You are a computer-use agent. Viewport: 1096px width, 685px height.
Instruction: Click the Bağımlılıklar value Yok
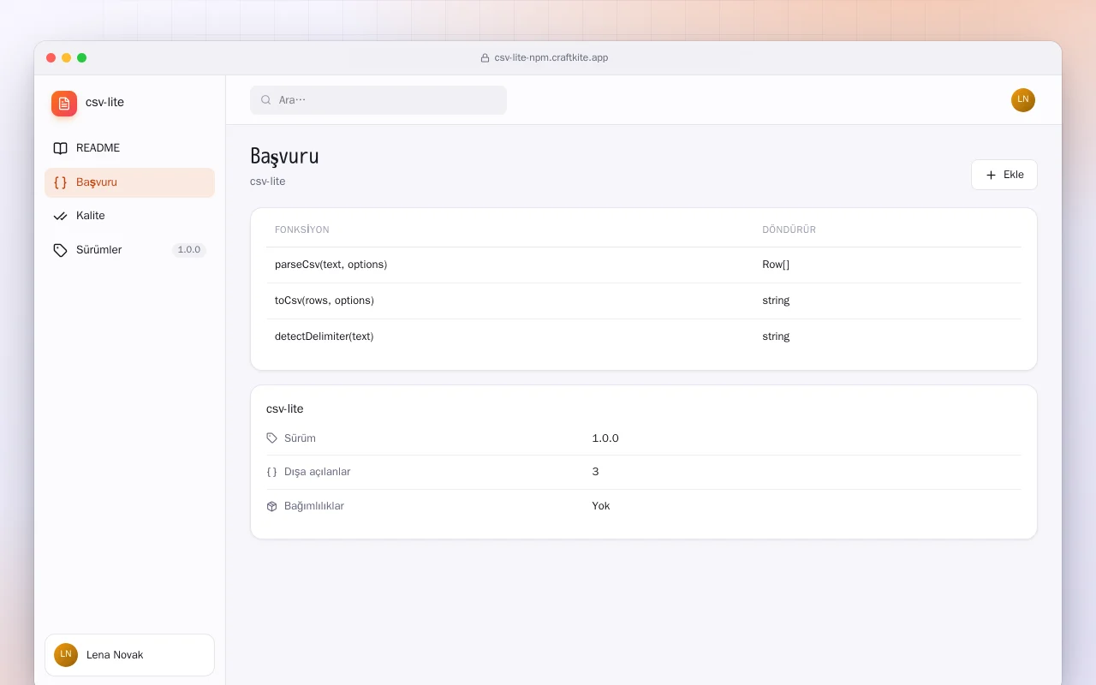pos(601,506)
